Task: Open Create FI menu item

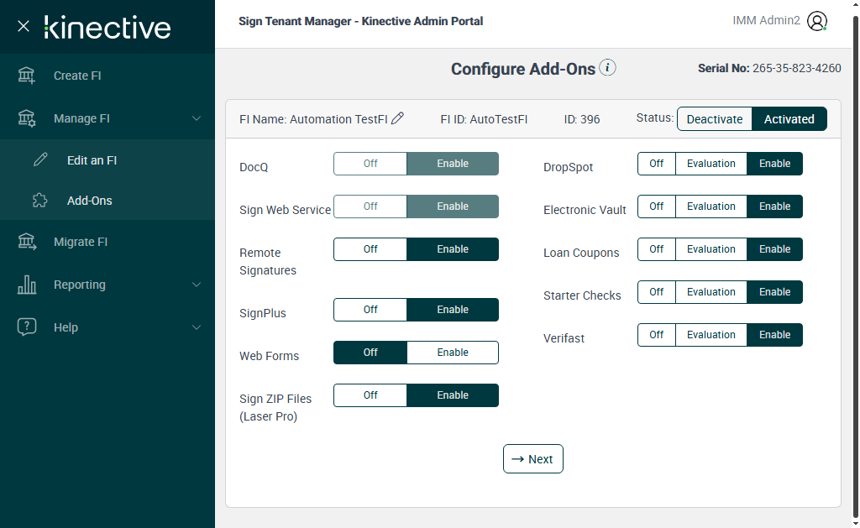Action: pos(107,76)
